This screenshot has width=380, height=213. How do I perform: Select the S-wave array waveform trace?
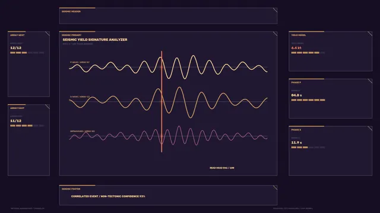tap(168, 102)
